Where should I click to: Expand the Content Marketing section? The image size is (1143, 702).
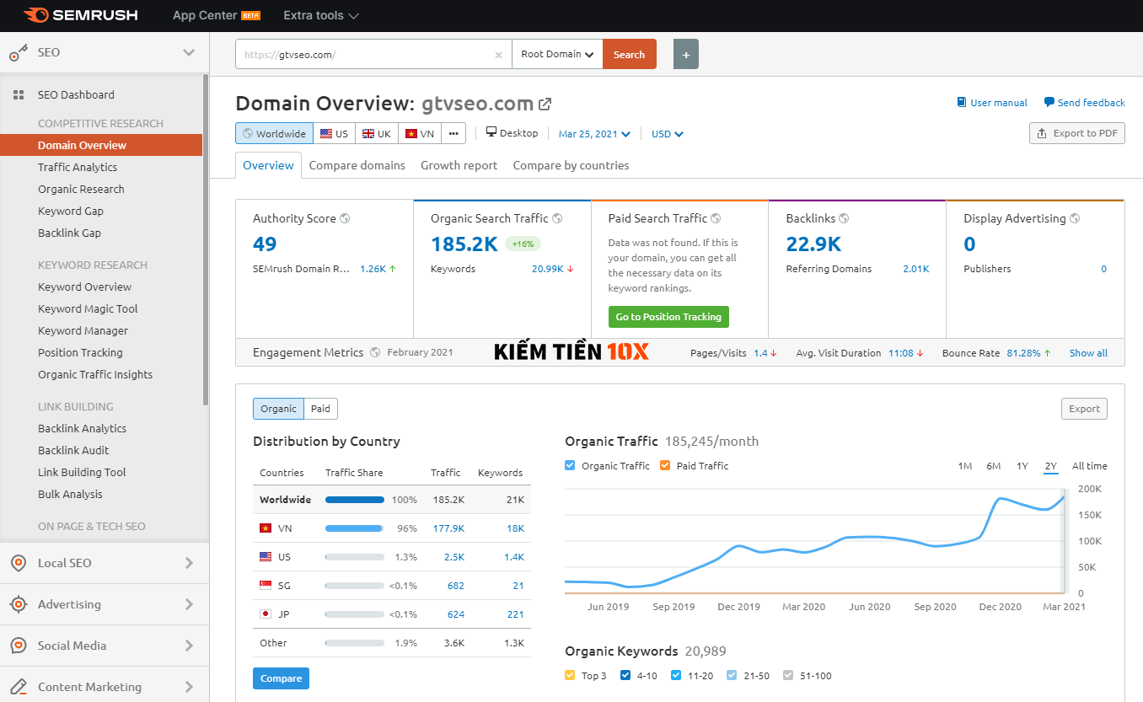pos(189,687)
